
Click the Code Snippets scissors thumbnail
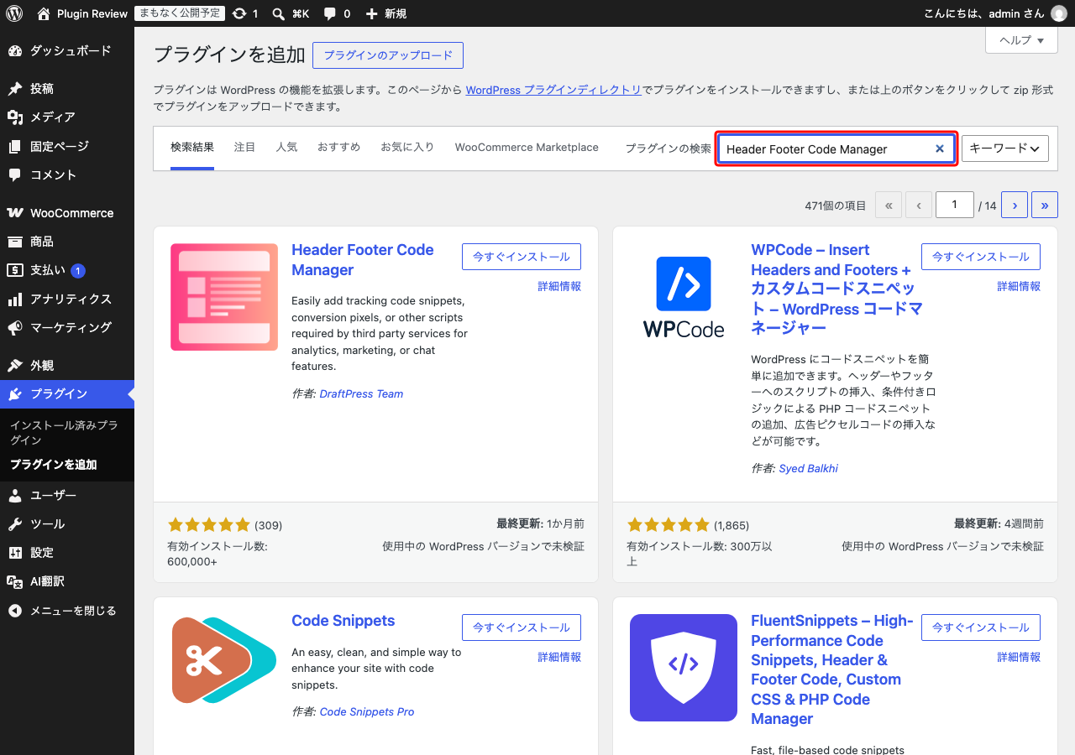pos(224,661)
